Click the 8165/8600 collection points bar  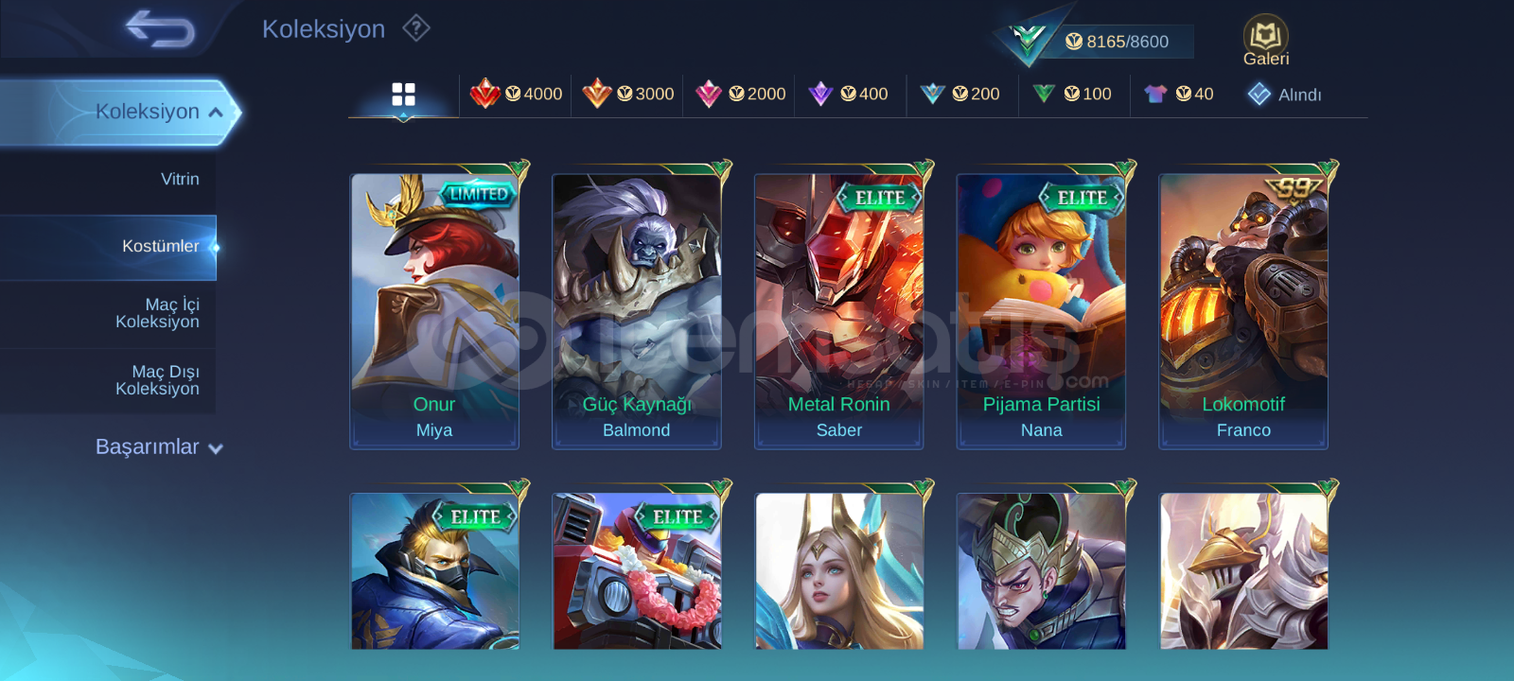(1117, 42)
